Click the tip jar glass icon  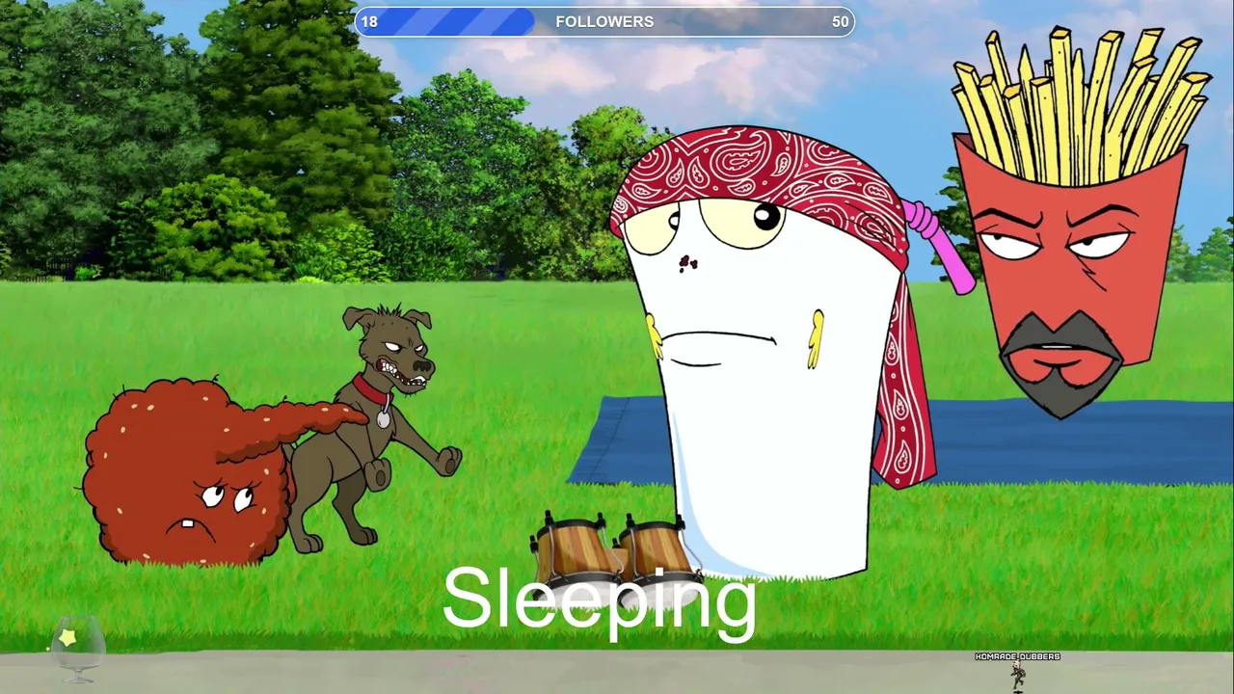[77, 648]
